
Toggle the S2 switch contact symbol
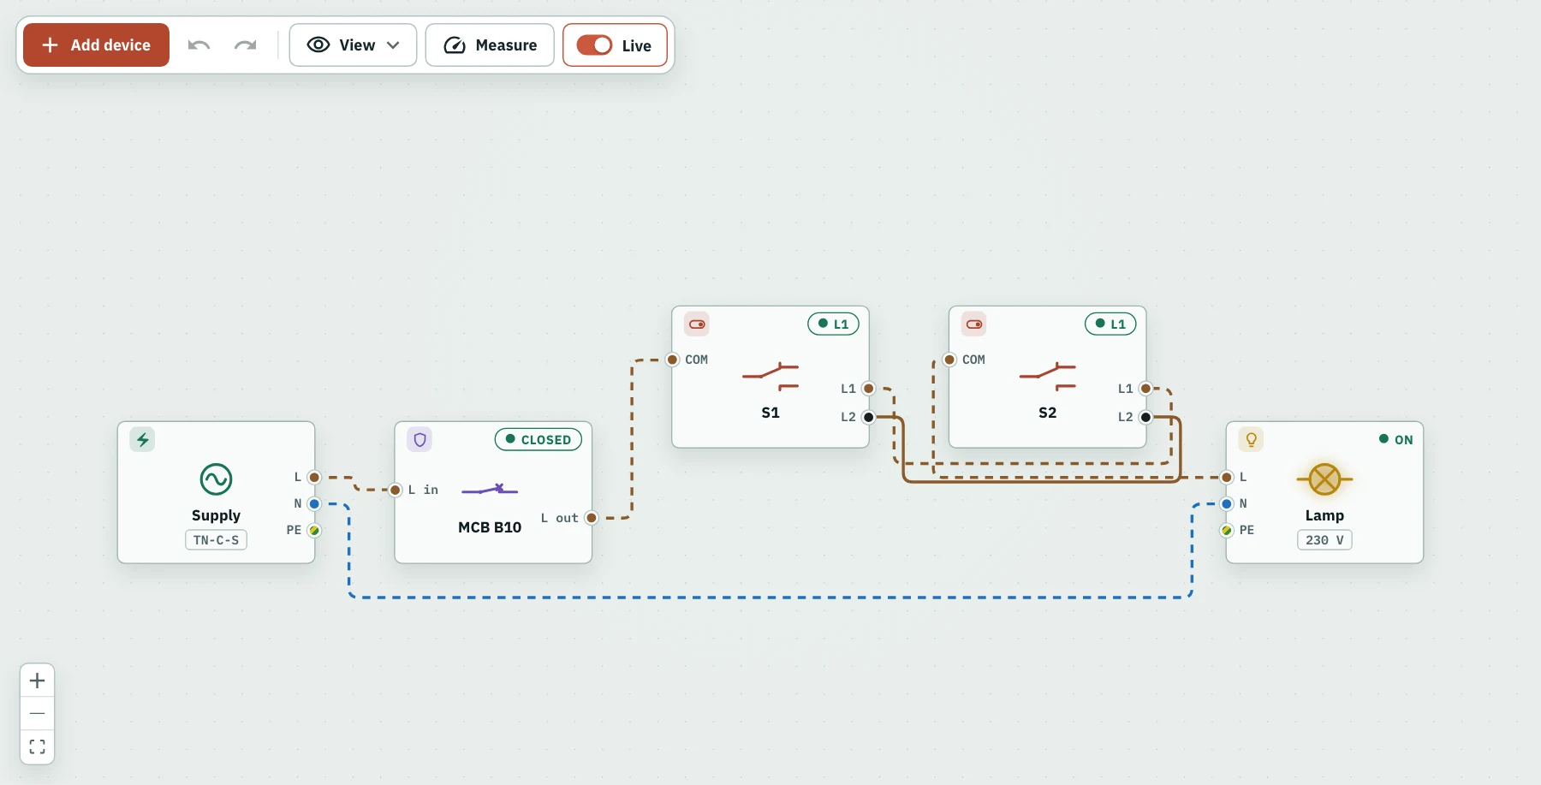coord(1048,376)
